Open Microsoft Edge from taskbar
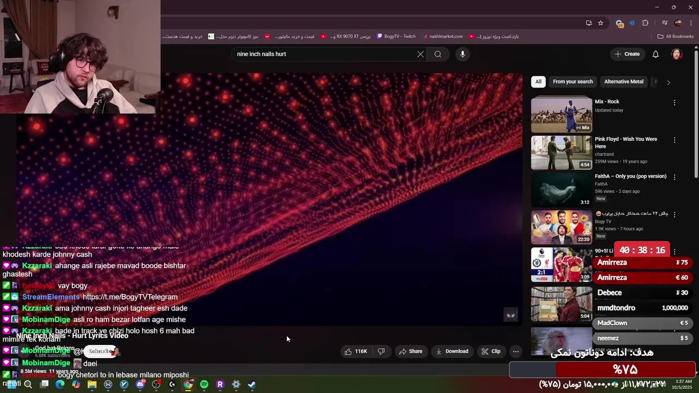 click(x=60, y=384)
